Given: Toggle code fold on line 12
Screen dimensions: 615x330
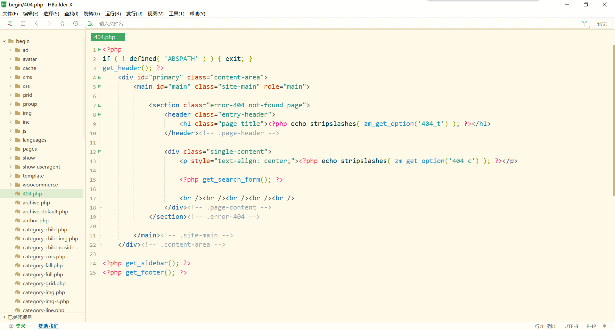Looking at the screenshot, I should tap(100, 152).
